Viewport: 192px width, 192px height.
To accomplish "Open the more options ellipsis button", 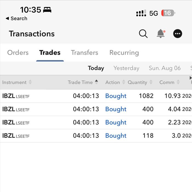I will coord(178,34).
